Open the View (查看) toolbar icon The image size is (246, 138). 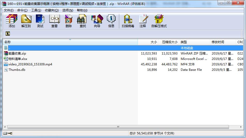54,21
